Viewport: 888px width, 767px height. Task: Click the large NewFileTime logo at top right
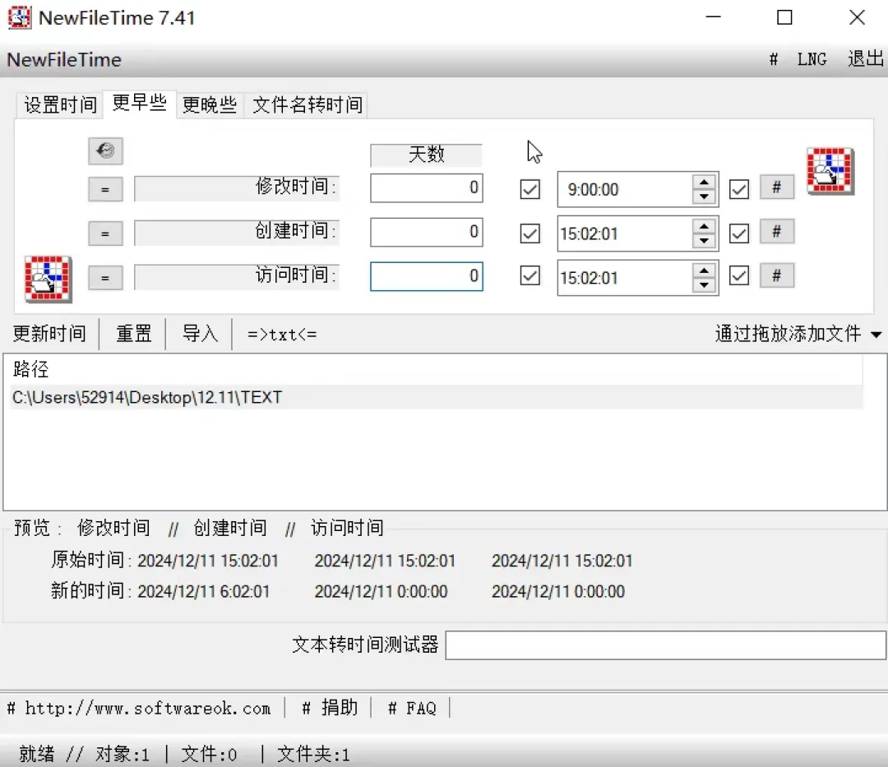point(830,171)
